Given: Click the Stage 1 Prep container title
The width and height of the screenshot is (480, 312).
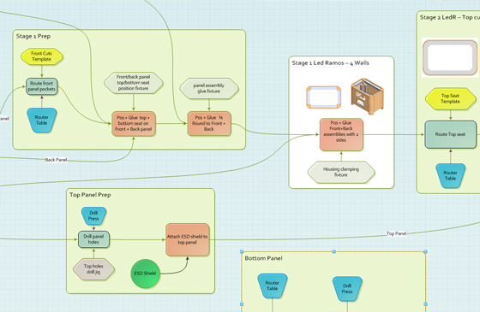Looking at the screenshot, I should click(33, 36).
